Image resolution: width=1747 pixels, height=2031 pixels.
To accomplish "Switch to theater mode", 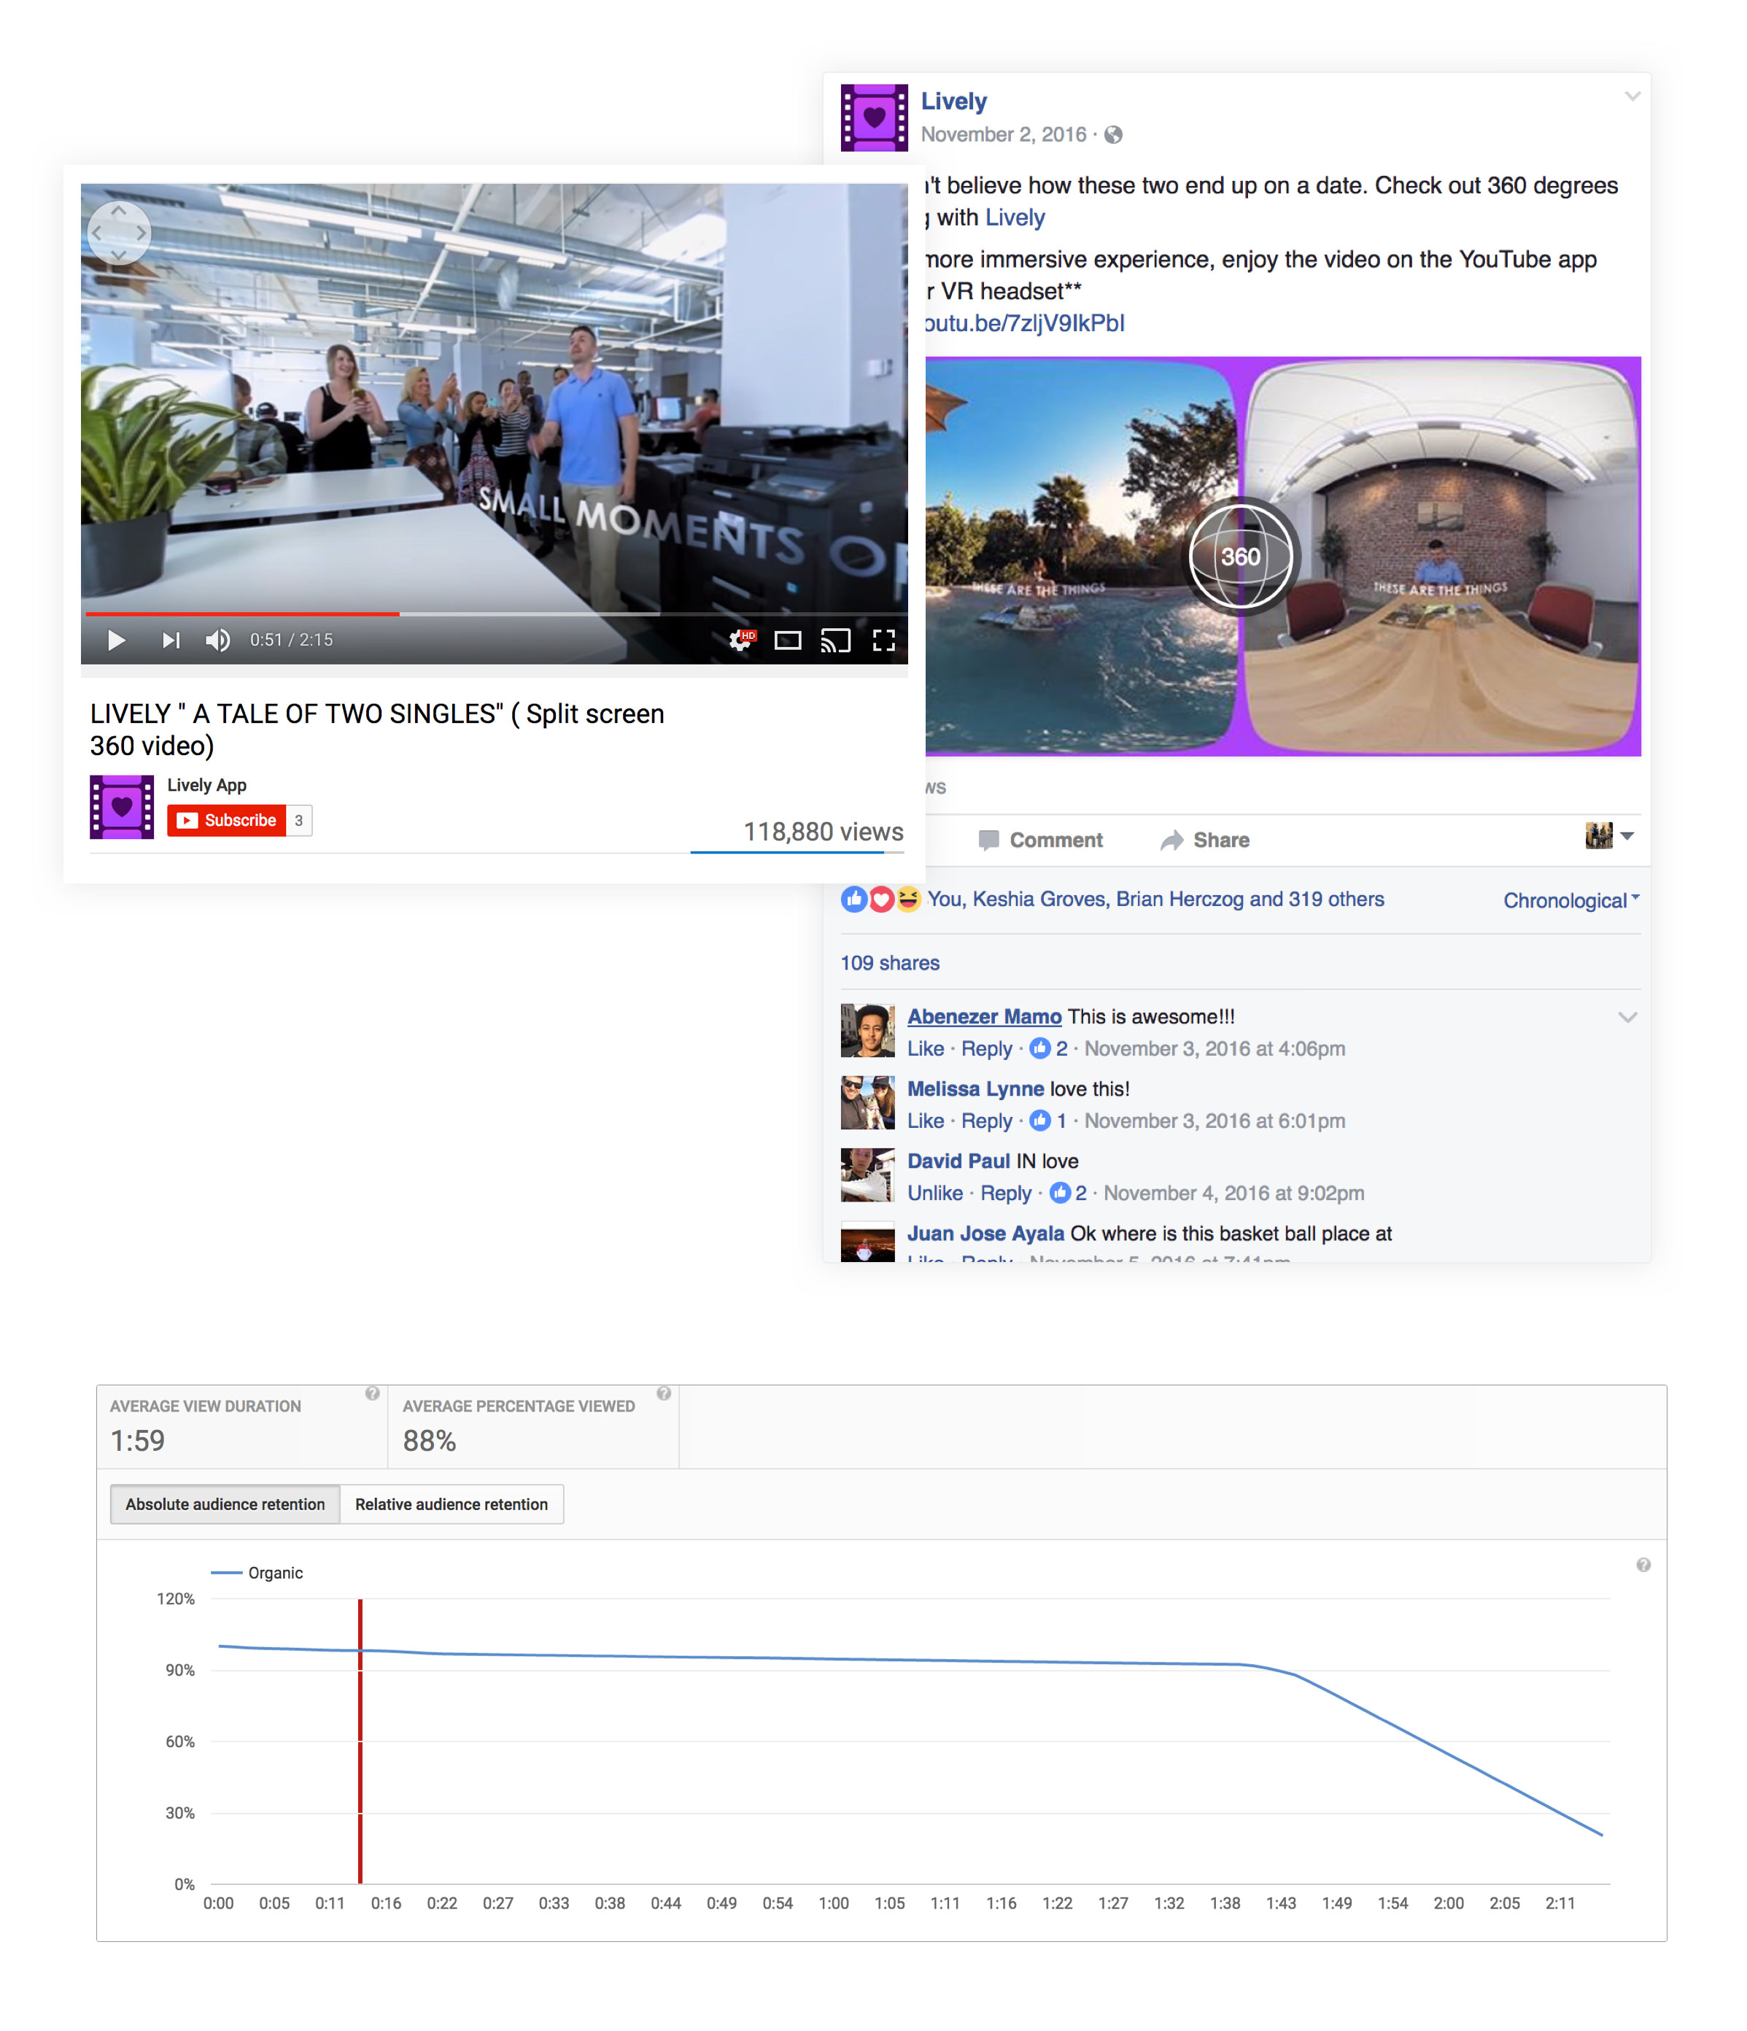I will (787, 641).
